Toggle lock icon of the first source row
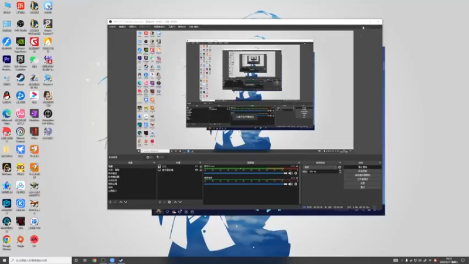The width and height of the screenshot is (469, 264). (x=200, y=166)
